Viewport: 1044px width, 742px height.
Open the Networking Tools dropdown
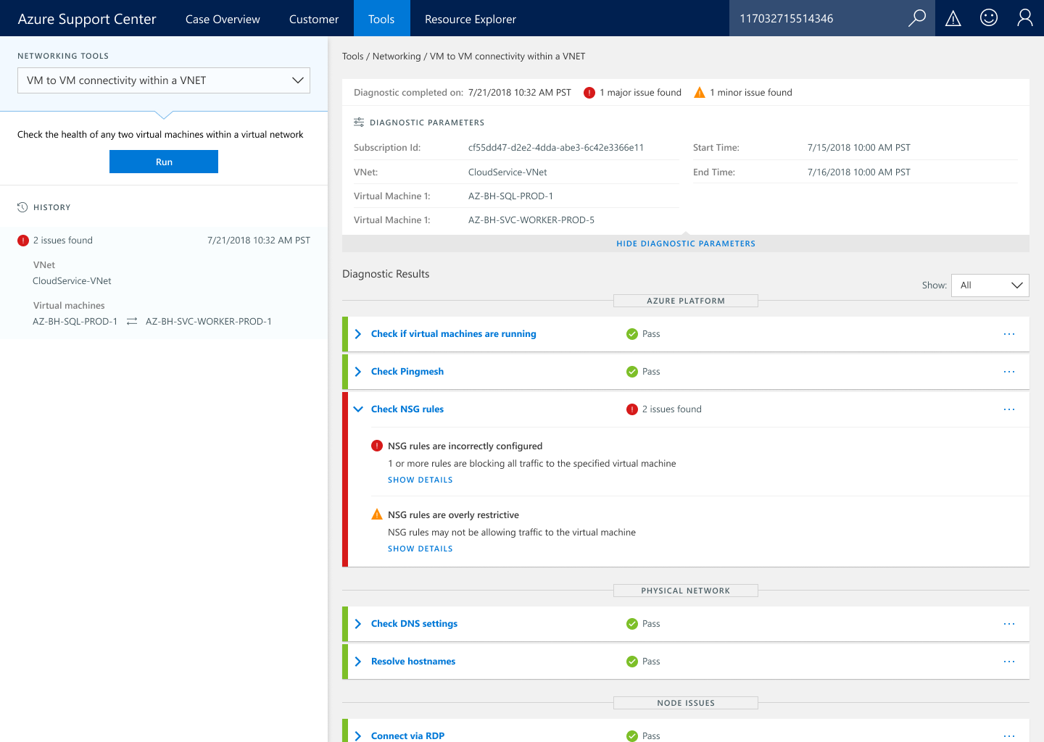(x=164, y=80)
